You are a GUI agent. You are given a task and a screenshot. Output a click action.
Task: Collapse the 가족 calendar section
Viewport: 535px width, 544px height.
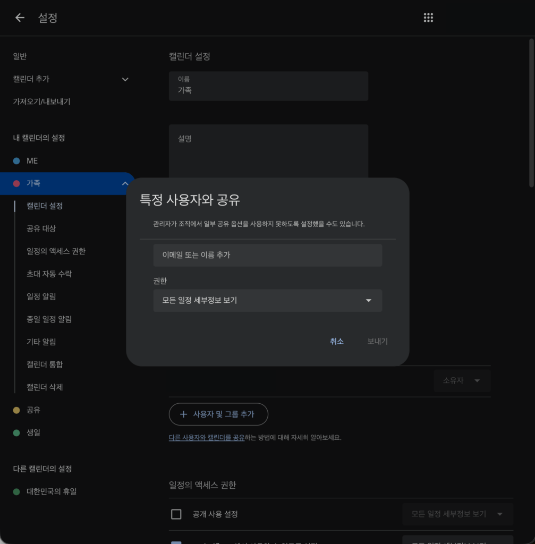[125, 183]
